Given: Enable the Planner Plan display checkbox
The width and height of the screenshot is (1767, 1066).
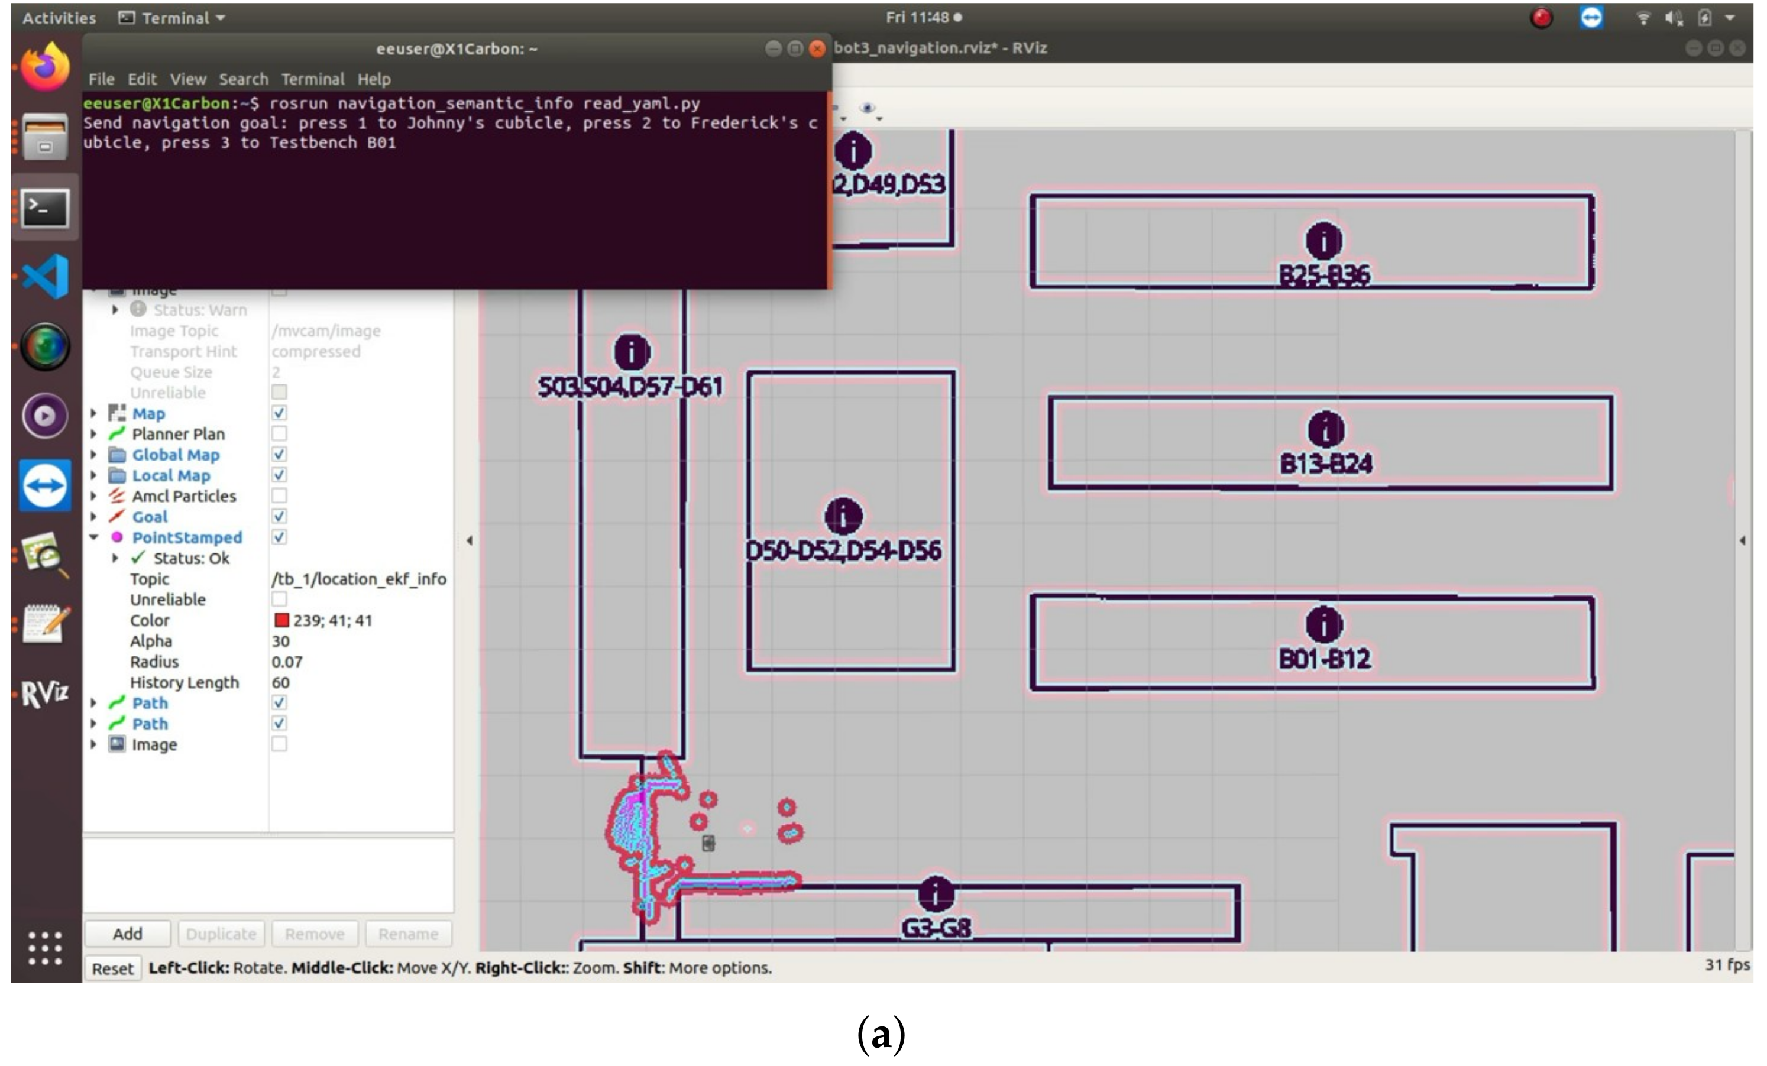Looking at the screenshot, I should click(x=279, y=434).
